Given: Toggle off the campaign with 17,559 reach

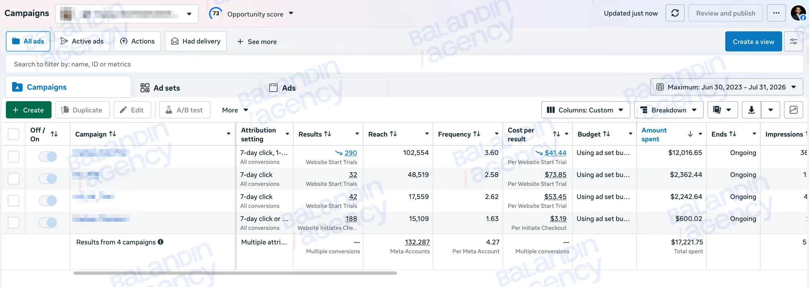Looking at the screenshot, I should tap(48, 200).
